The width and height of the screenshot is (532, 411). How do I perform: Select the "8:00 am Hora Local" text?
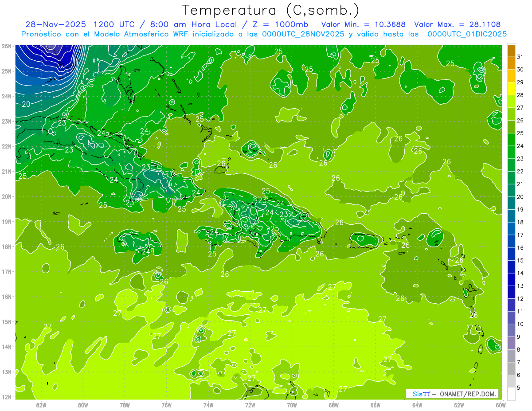click(192, 24)
